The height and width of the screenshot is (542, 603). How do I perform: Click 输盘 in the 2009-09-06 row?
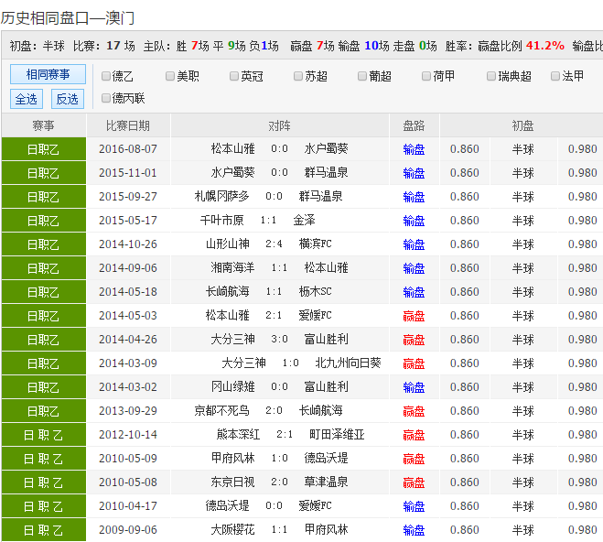[414, 530]
